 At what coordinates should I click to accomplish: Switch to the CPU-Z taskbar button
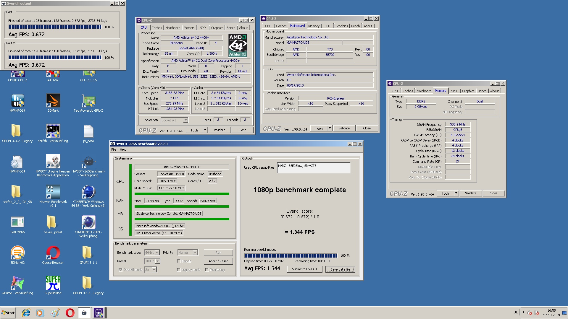tap(99, 313)
